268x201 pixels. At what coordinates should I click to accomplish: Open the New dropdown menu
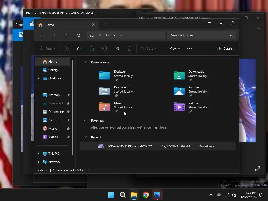47,48
